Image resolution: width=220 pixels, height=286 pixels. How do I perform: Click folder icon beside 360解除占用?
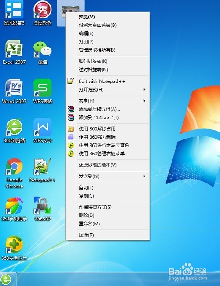tap(71, 128)
